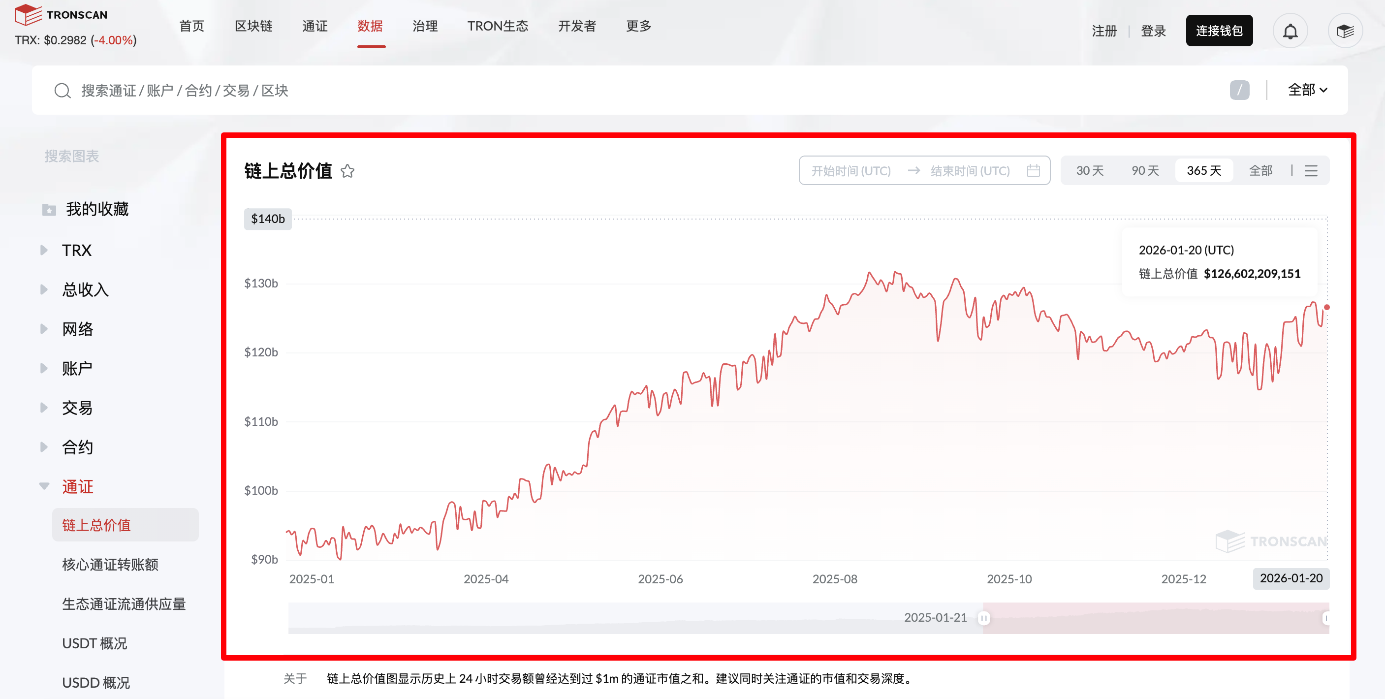Expand the 网络 category
1385x699 pixels.
tap(44, 328)
